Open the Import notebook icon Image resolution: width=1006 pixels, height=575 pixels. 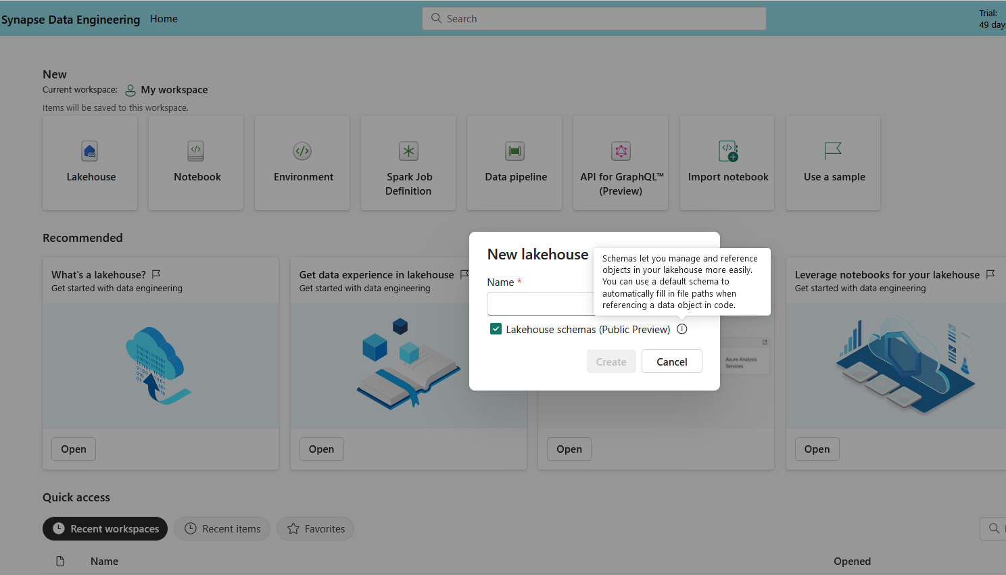pos(727,151)
